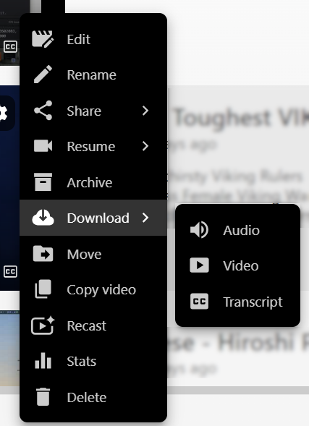Screen dimensions: 309x426
Task: Open the Share menu entry
Action: tap(93, 111)
